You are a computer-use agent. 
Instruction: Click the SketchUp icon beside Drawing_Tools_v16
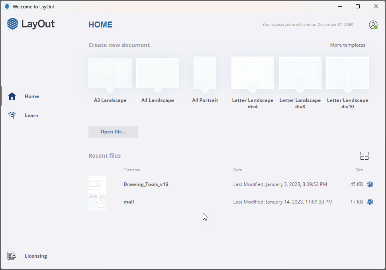370,184
